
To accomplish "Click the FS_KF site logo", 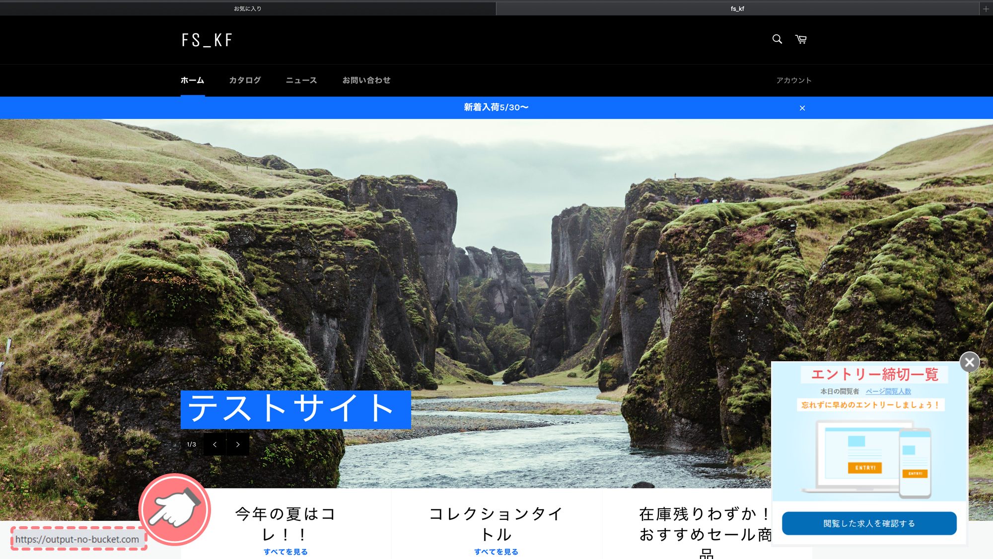I will 207,40.
